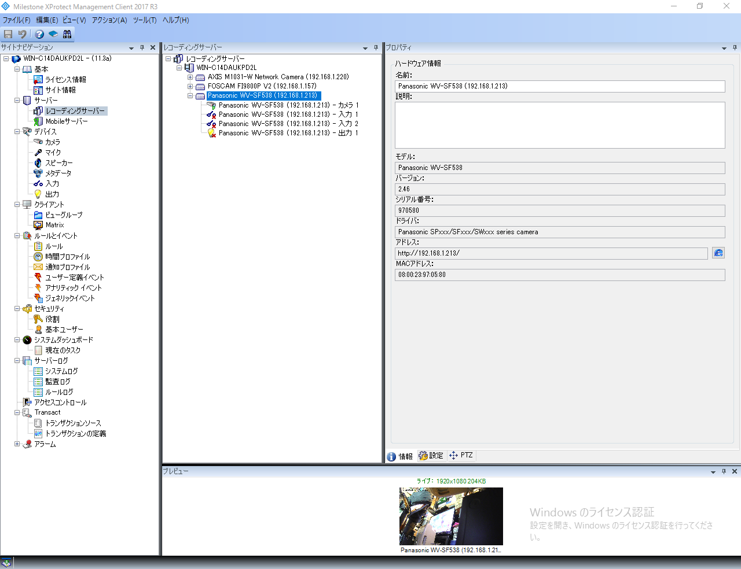Open address in browser icon button

718,253
